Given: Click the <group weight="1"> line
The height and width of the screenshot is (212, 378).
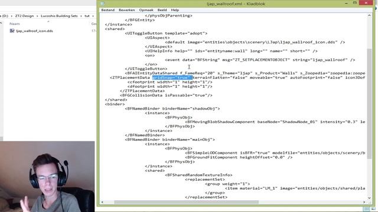Looking at the screenshot, I should (x=227, y=184).
